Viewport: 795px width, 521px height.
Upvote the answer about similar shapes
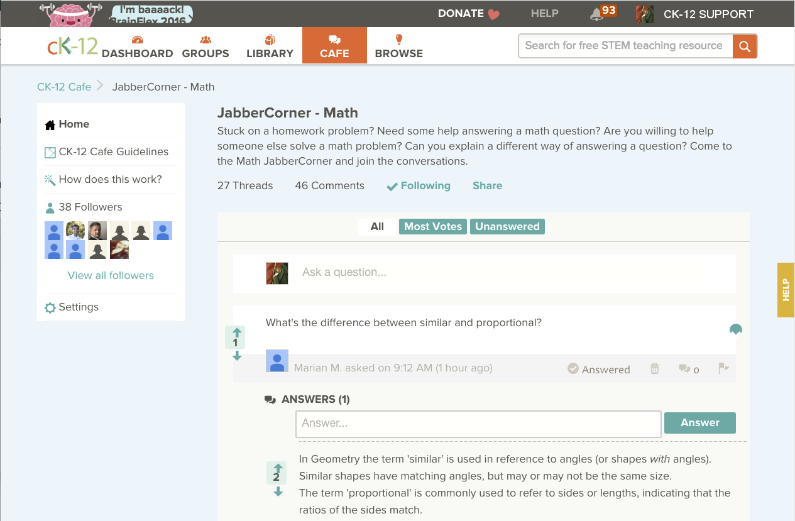click(x=278, y=468)
